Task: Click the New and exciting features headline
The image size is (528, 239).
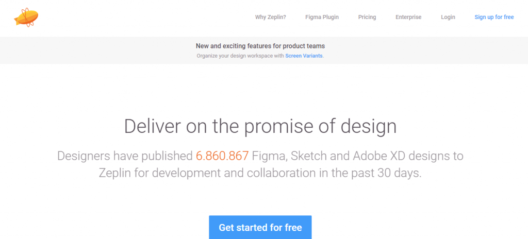Action: point(260,46)
